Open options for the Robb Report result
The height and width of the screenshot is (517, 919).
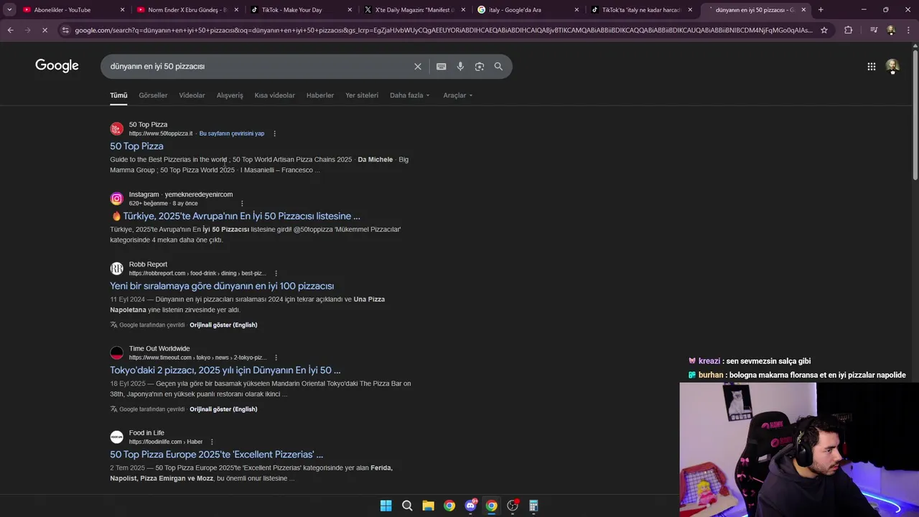click(x=276, y=274)
